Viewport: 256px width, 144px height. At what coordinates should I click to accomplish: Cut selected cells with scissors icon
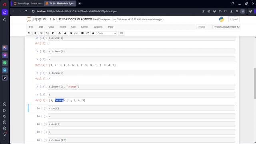42,33
